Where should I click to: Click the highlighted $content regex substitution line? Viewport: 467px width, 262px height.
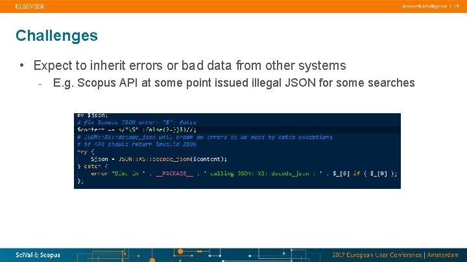tap(137, 130)
